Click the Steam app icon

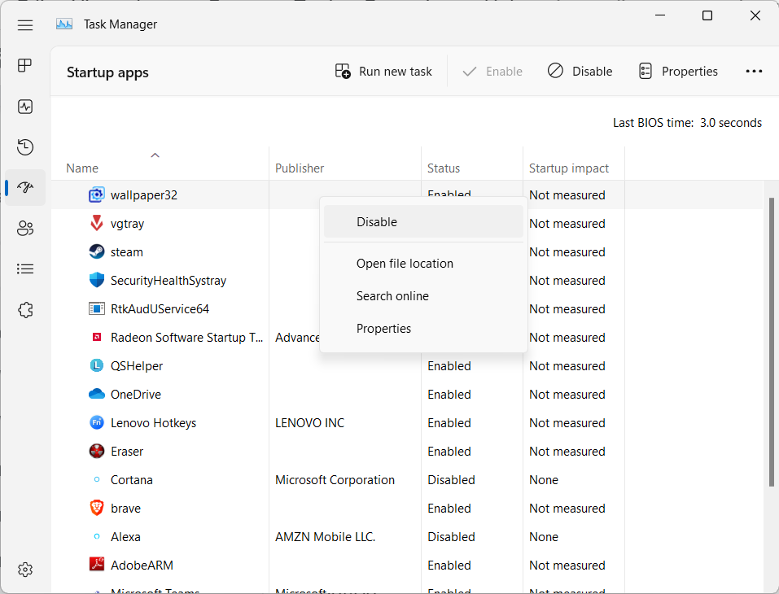coord(97,252)
